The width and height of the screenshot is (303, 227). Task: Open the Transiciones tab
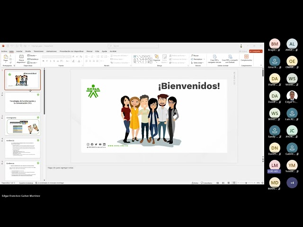click(39, 52)
